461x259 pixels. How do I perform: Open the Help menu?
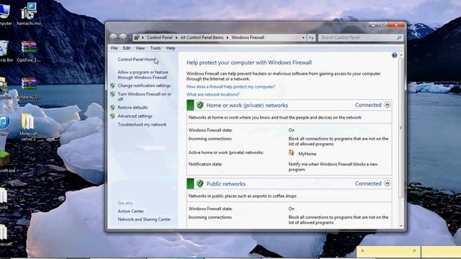(171, 48)
